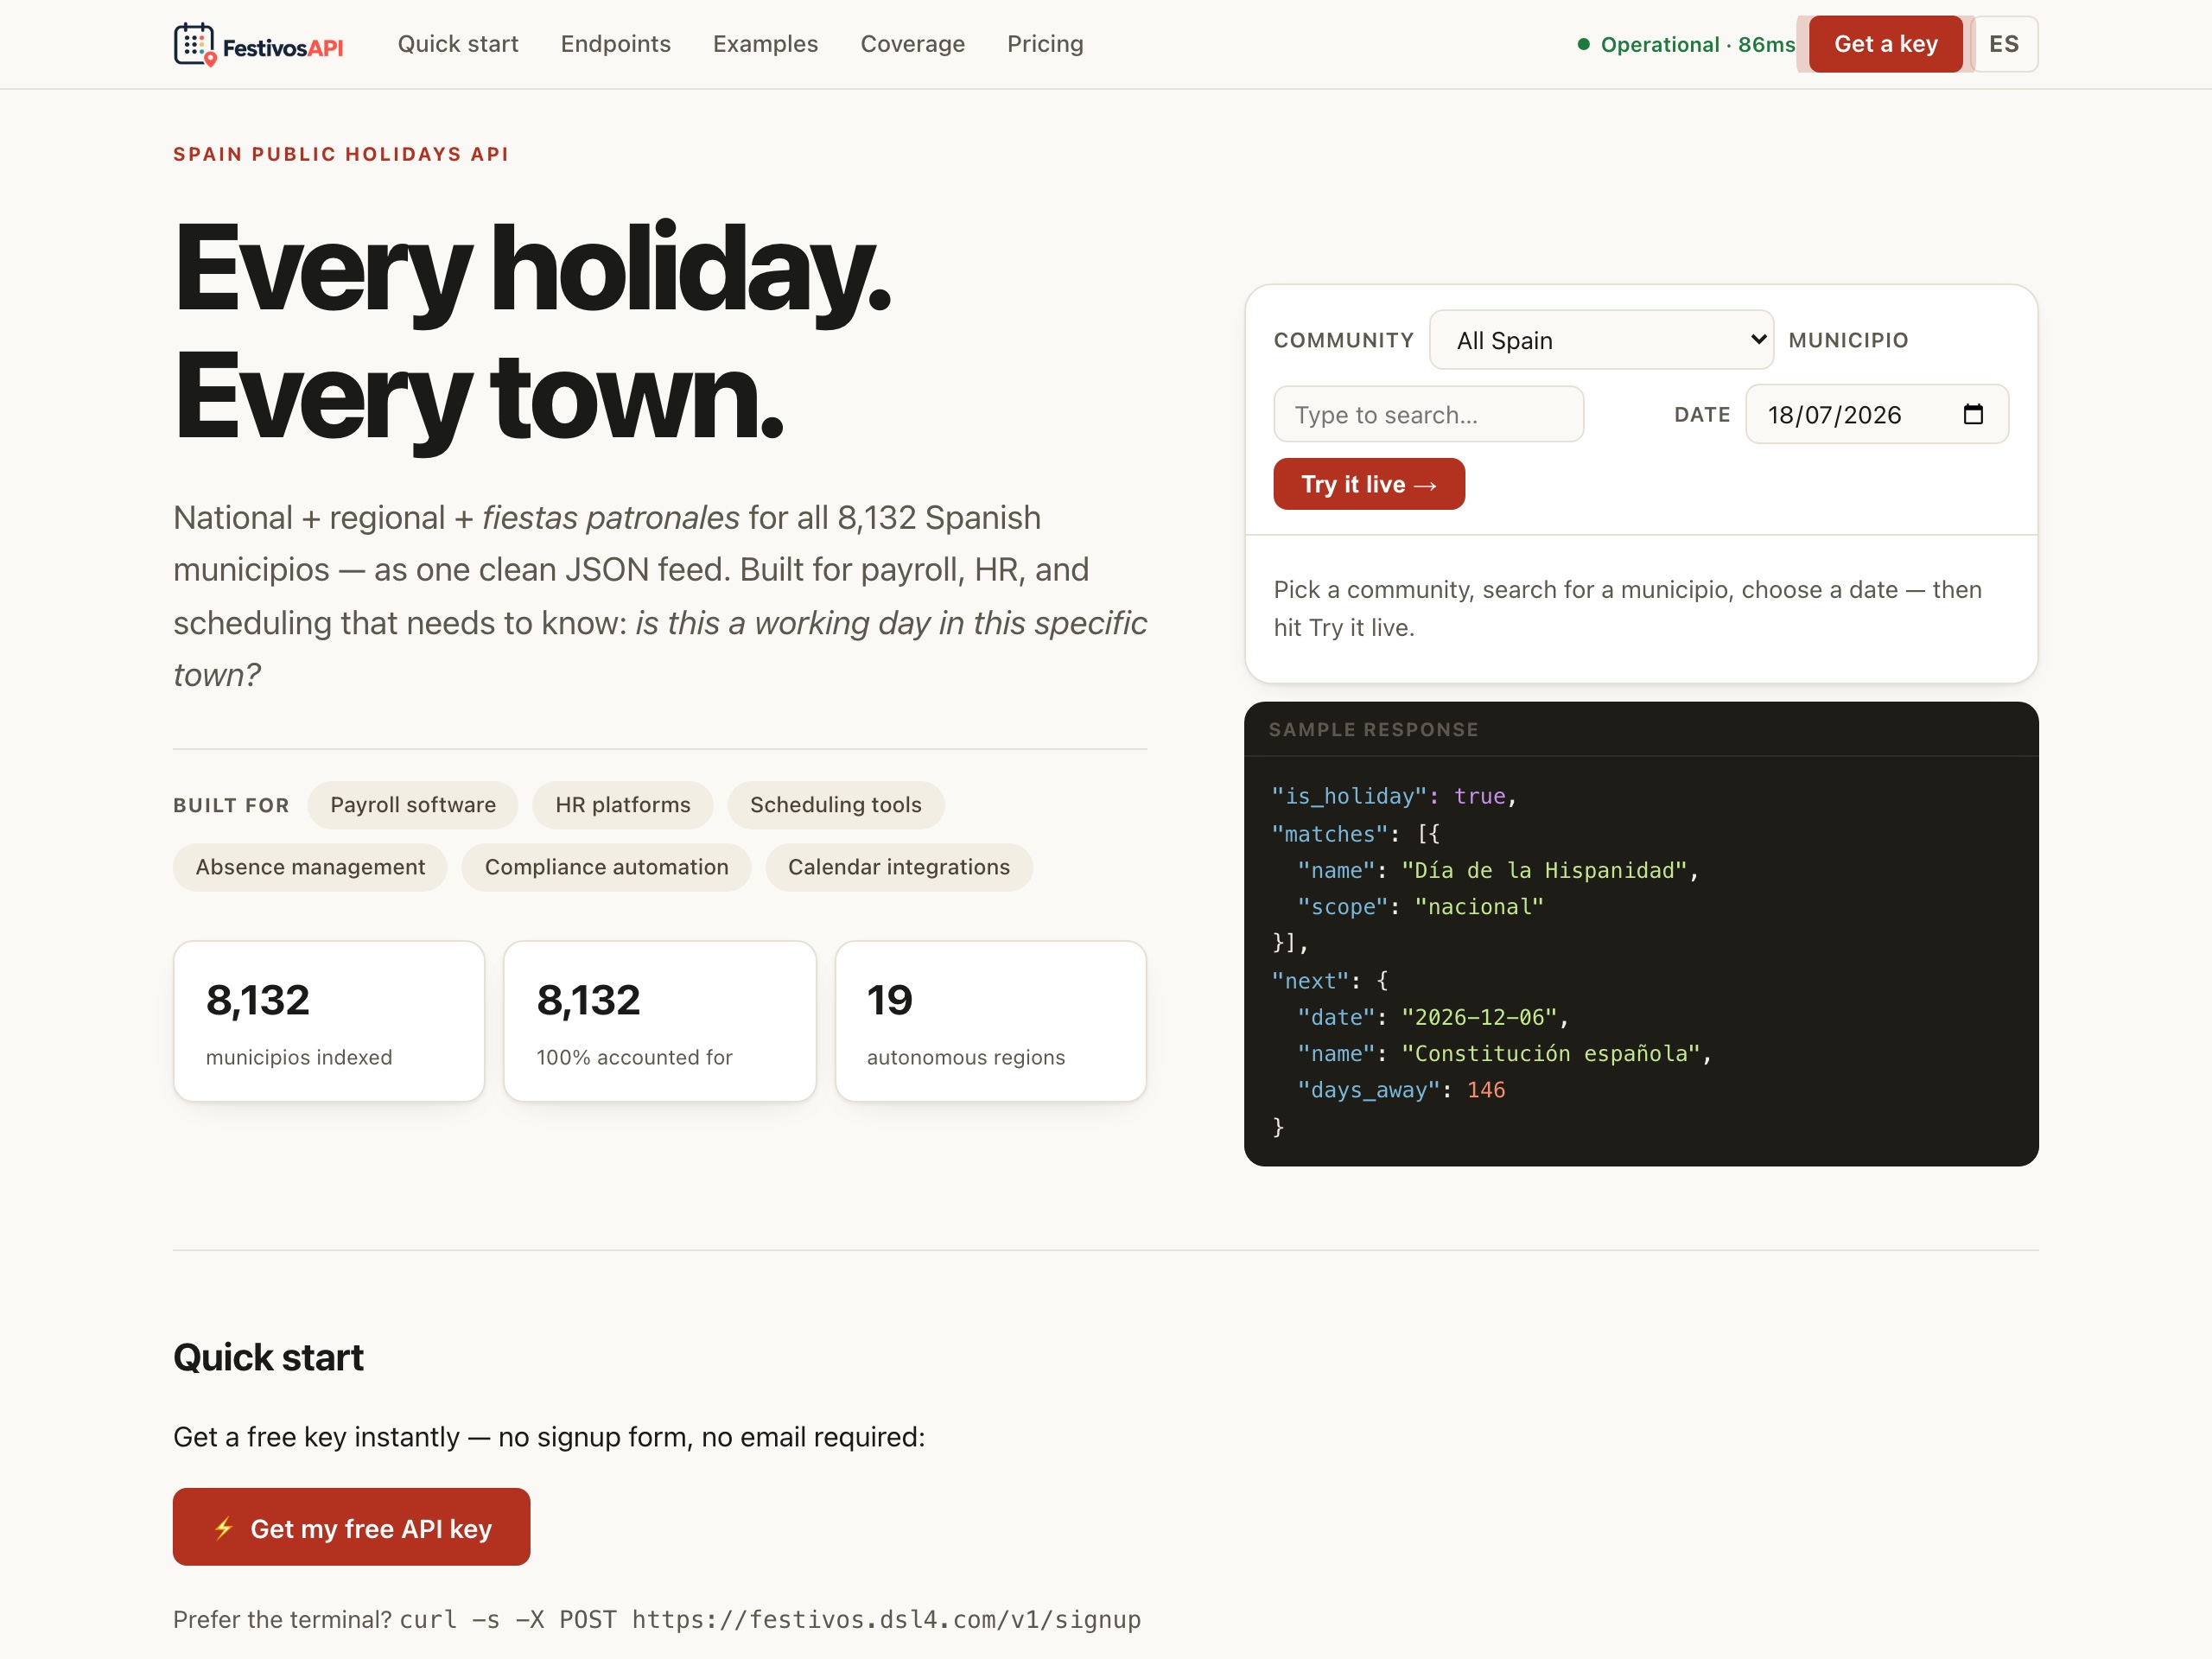The height and width of the screenshot is (1659, 2212).
Task: Click the MUNICIPIO field label
Action: pos(1848,340)
